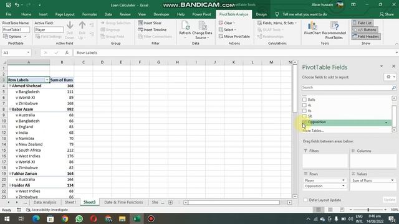This screenshot has width=399, height=224.
Task: Open the Row Labels filter dropdown
Action: [x=47, y=80]
